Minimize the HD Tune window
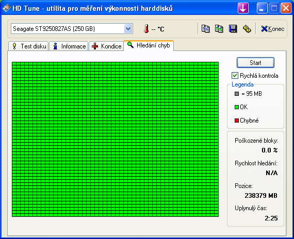 (x=262, y=8)
